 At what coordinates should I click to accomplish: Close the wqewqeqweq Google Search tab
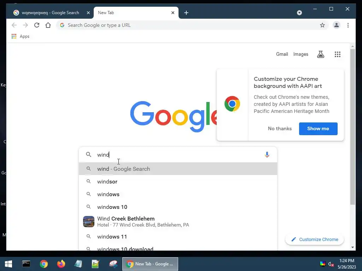[88, 13]
